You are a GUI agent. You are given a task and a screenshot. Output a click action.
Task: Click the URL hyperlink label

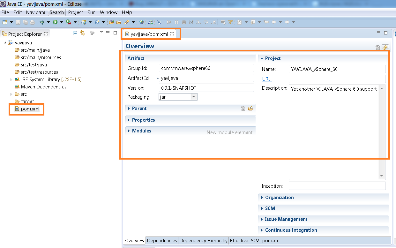coord(267,79)
